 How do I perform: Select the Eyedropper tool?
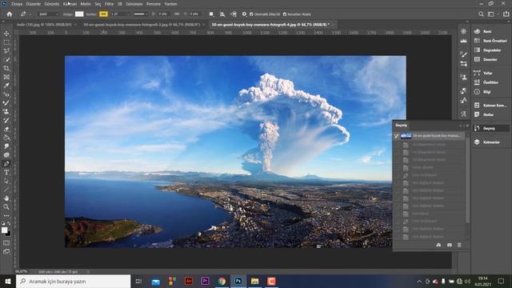tap(6, 86)
